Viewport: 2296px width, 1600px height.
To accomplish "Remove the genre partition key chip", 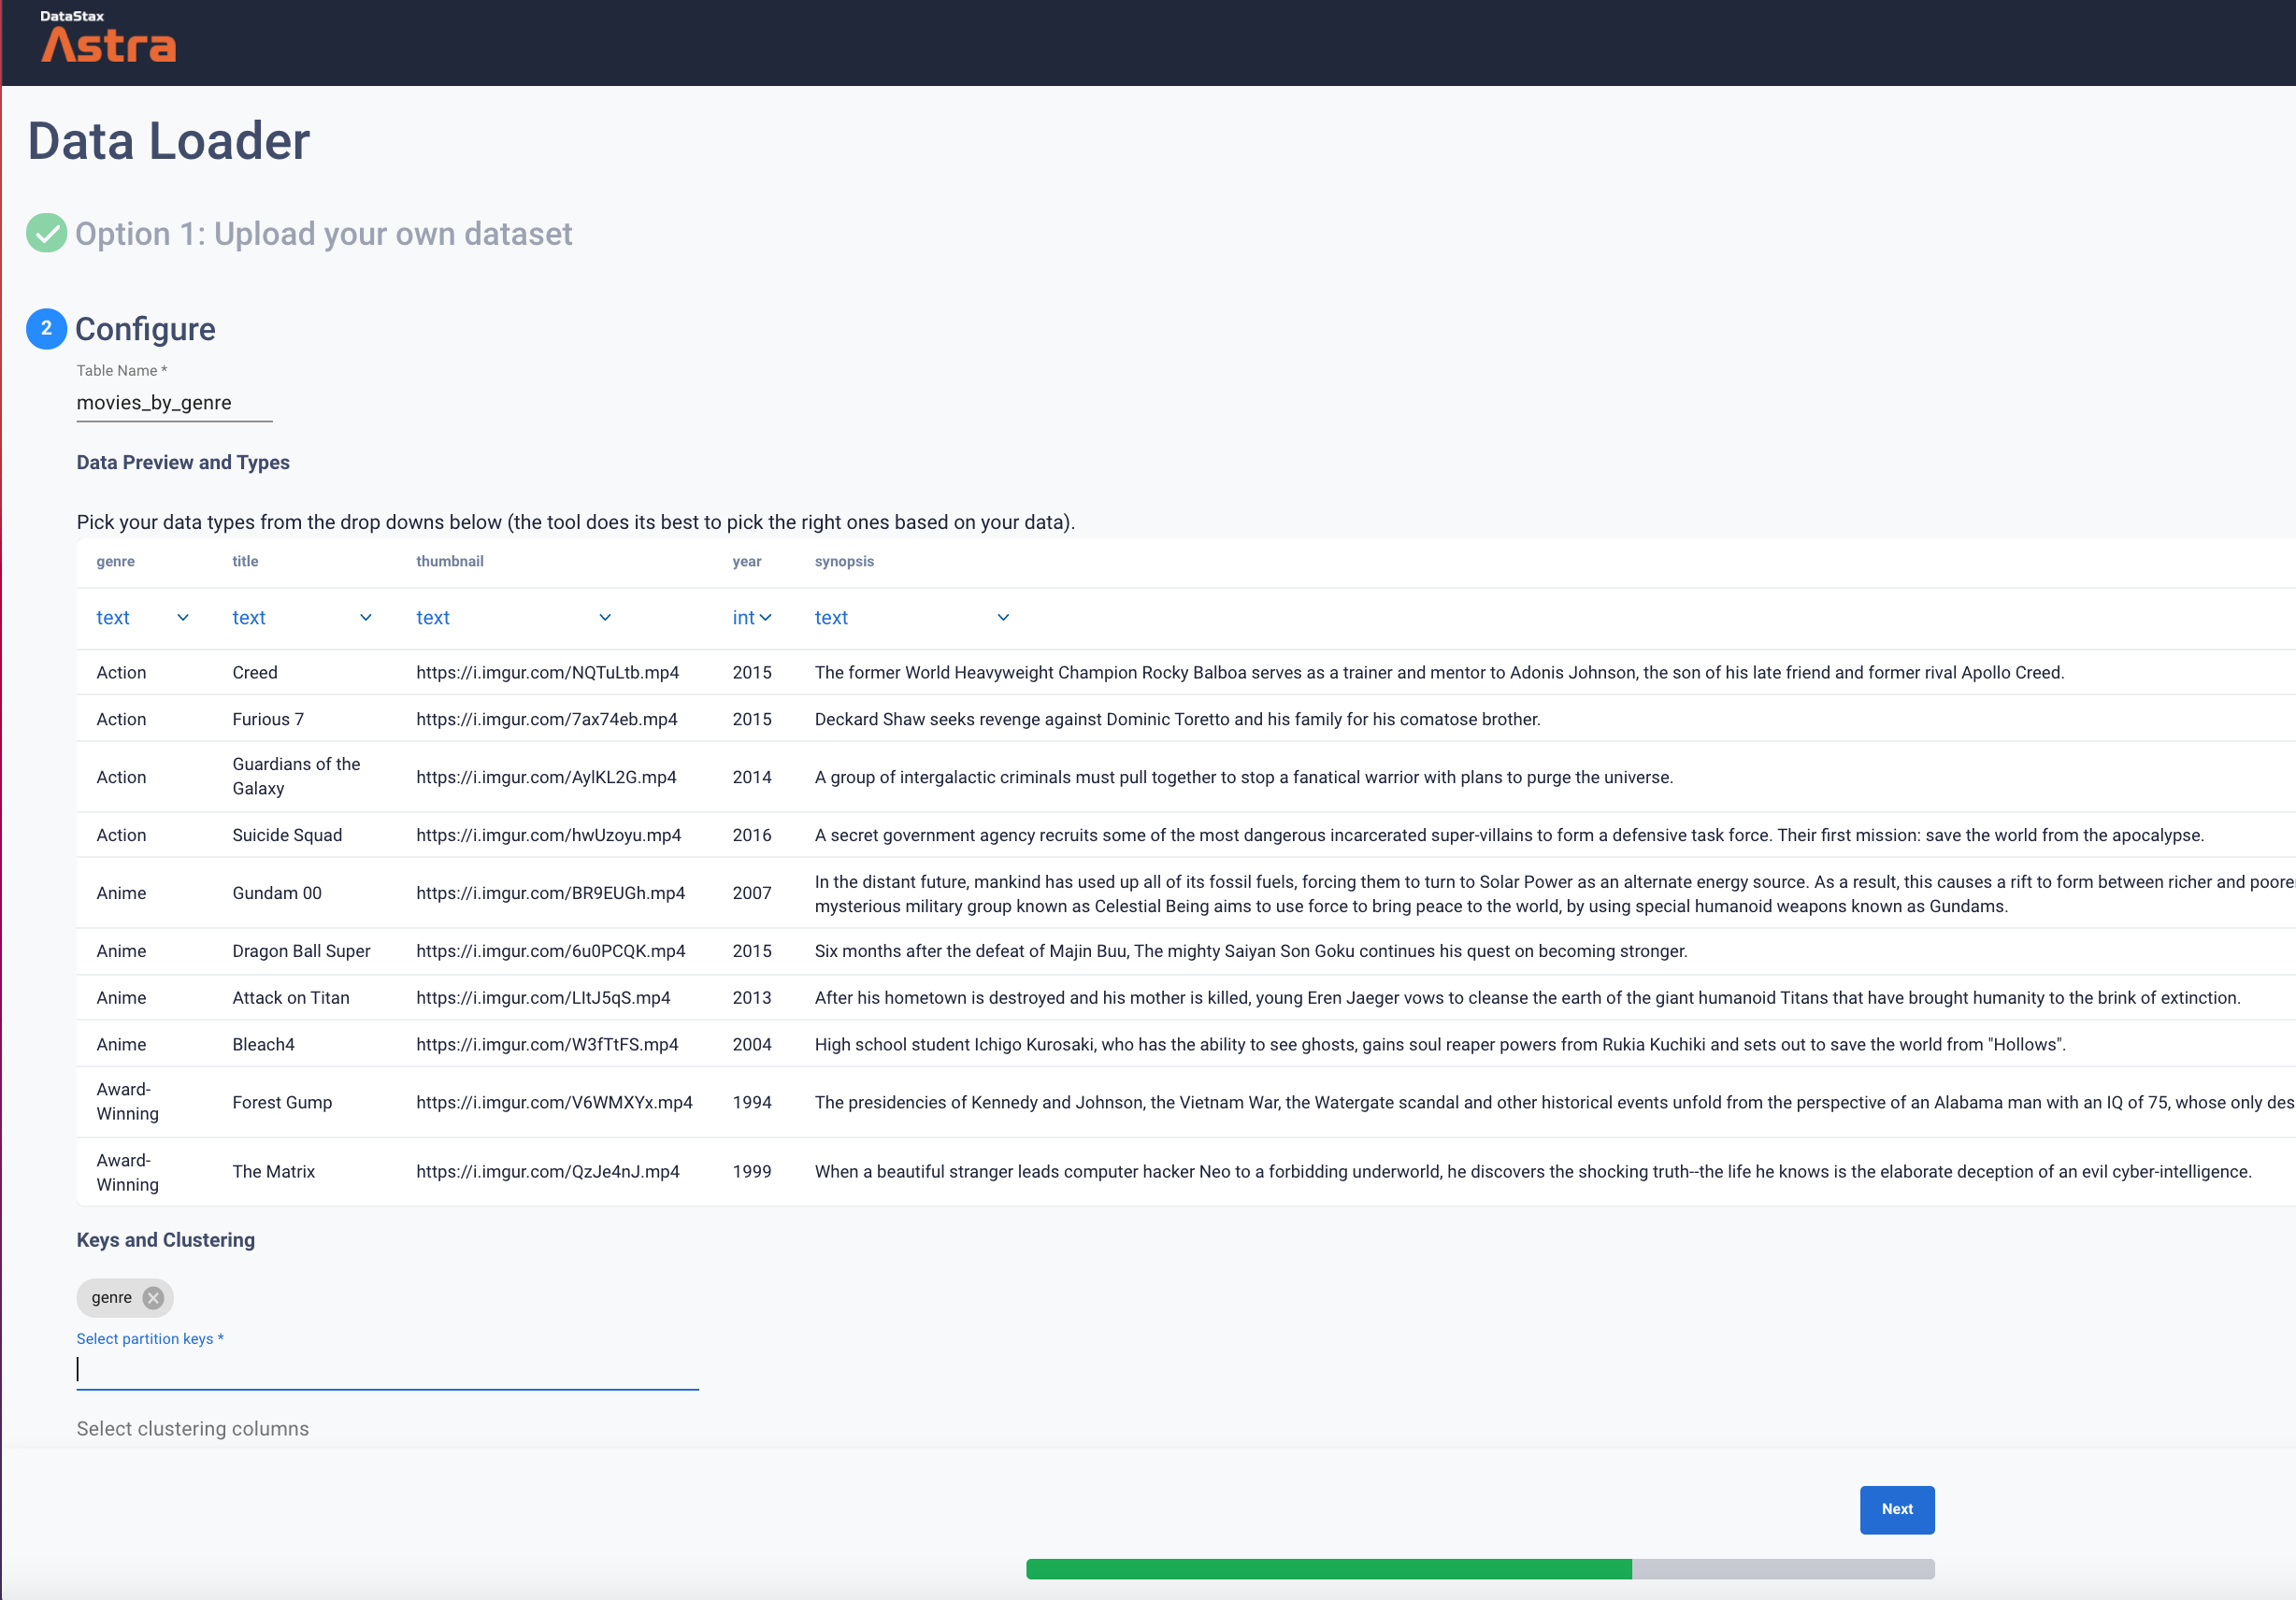I will pyautogui.click(x=153, y=1298).
